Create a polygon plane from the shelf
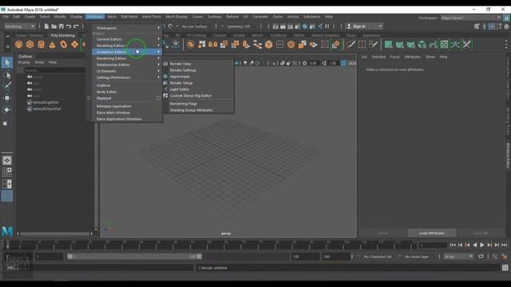This screenshot has height=287, width=511. pyautogui.click(x=74, y=45)
